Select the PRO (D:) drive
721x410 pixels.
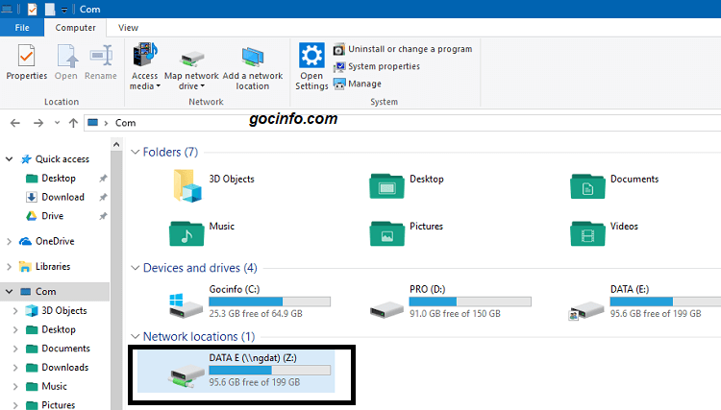click(450, 301)
